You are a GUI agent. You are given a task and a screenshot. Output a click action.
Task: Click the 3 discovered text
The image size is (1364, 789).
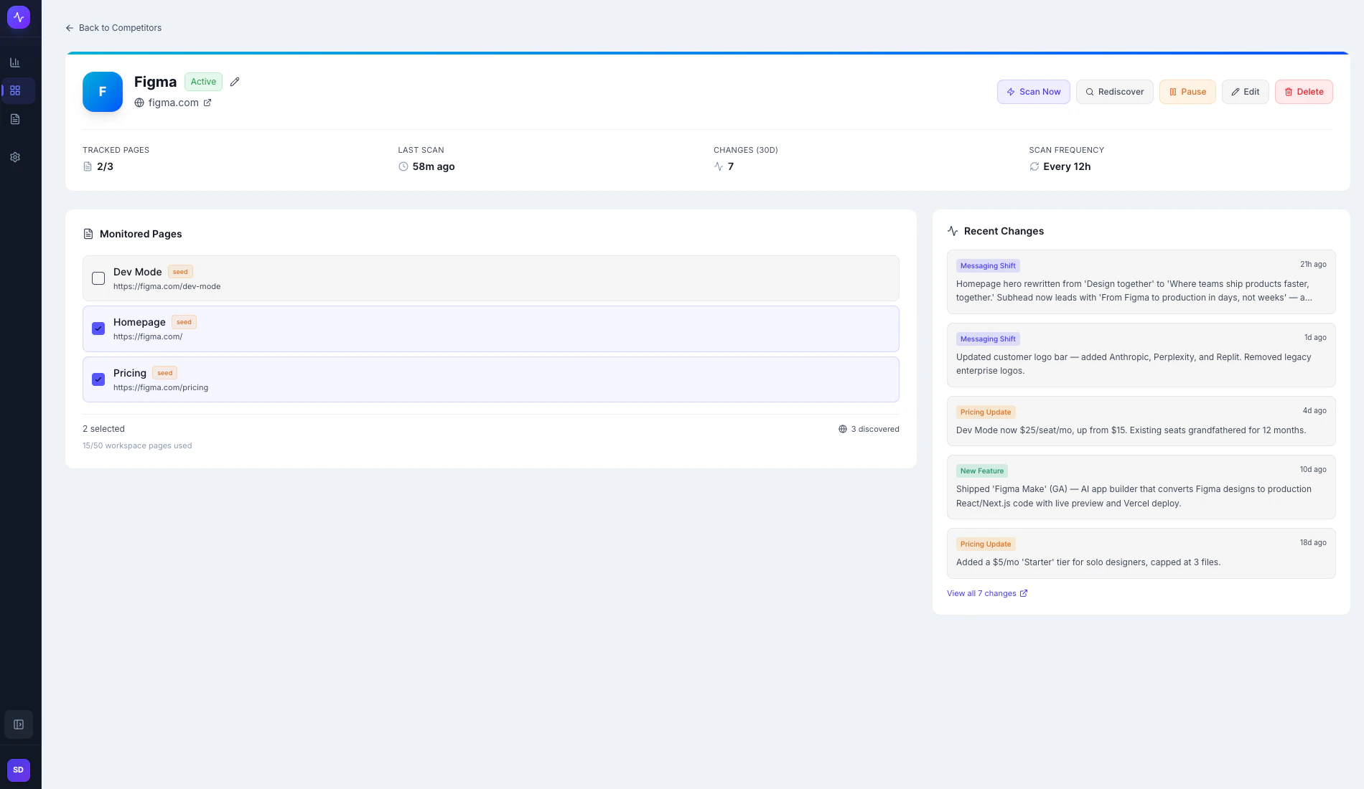[x=874, y=429]
